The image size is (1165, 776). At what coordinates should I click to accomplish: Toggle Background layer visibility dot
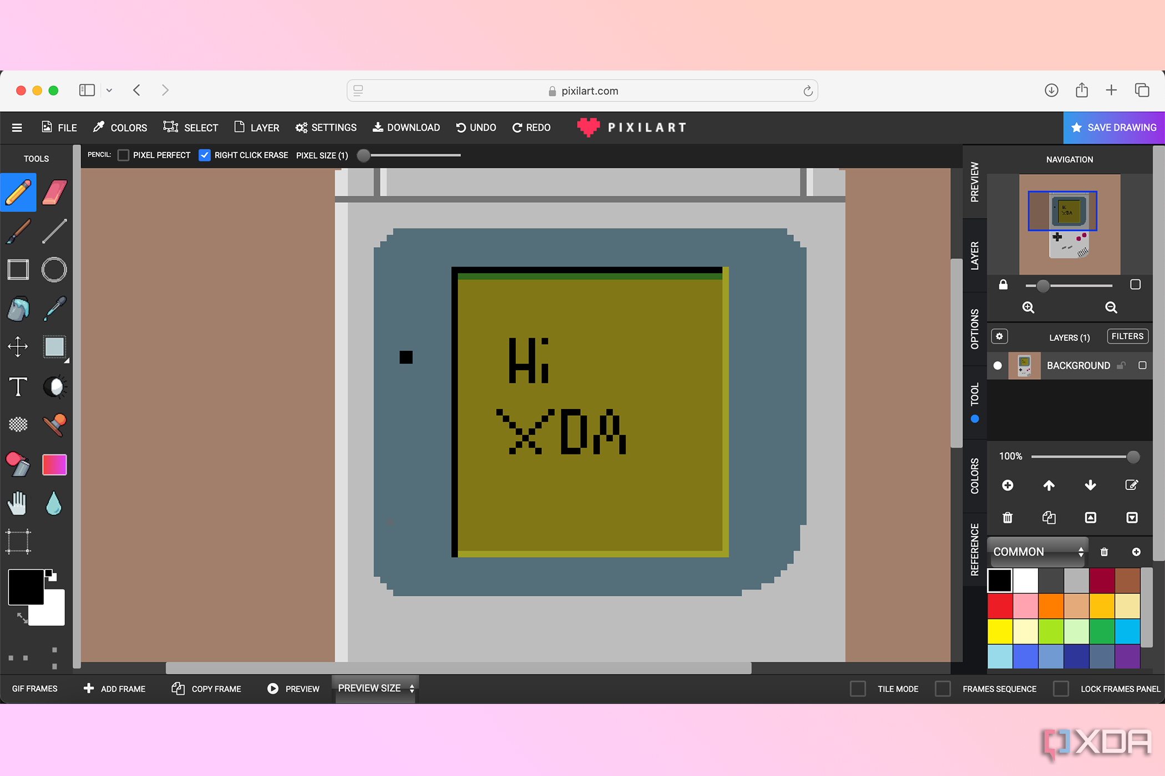tap(998, 366)
